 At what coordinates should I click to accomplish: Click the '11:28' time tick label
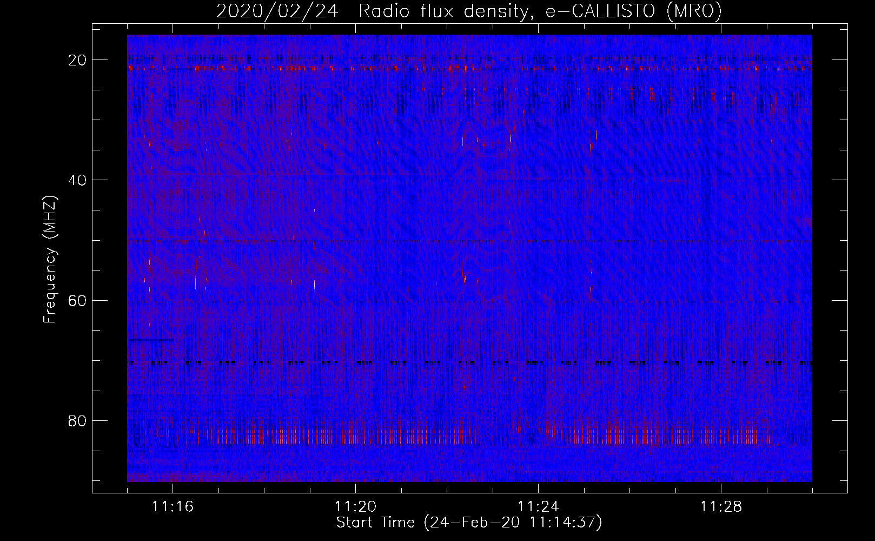[721, 507]
